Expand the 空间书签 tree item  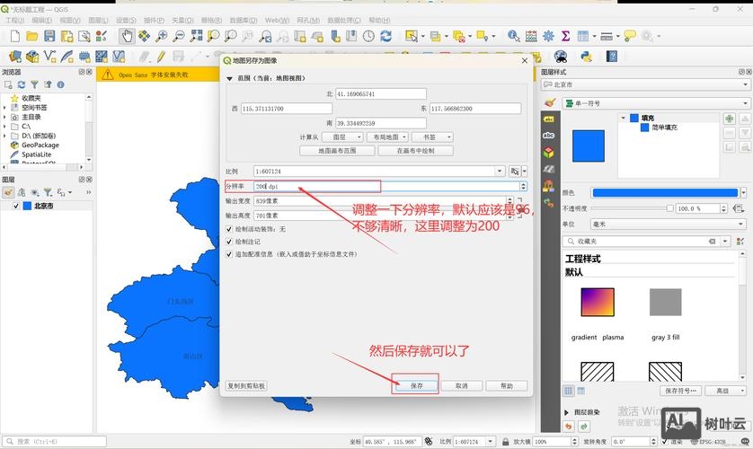(4, 108)
